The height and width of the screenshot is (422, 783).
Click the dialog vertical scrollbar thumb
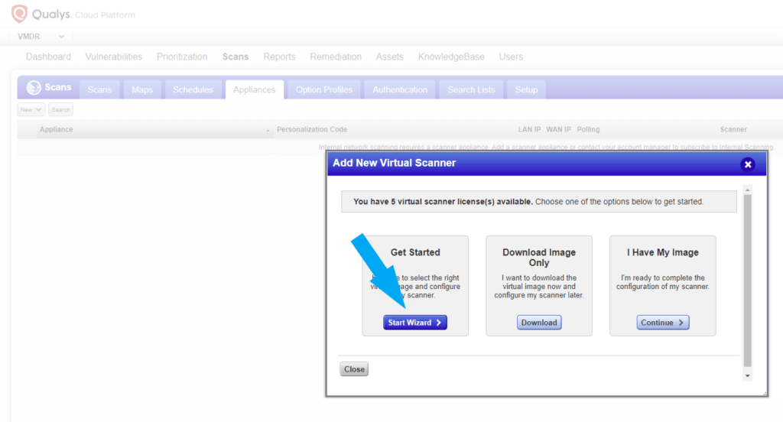coord(748,281)
